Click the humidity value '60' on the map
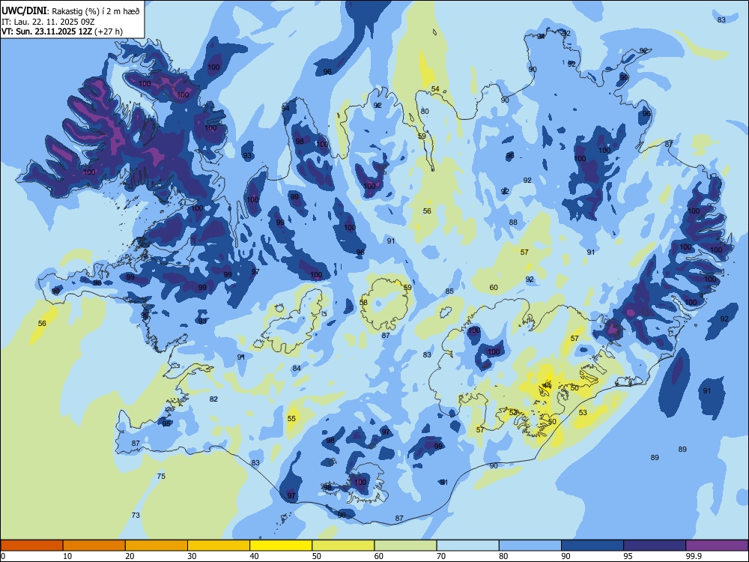The height and width of the screenshot is (562, 749). (494, 287)
